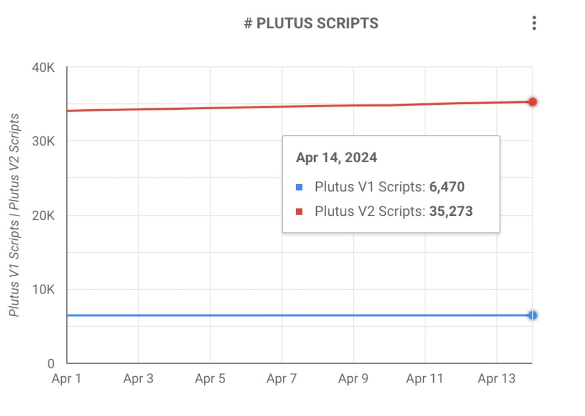
Task: Click the blue Plutus V1 endpoint marker
Action: coord(532,315)
